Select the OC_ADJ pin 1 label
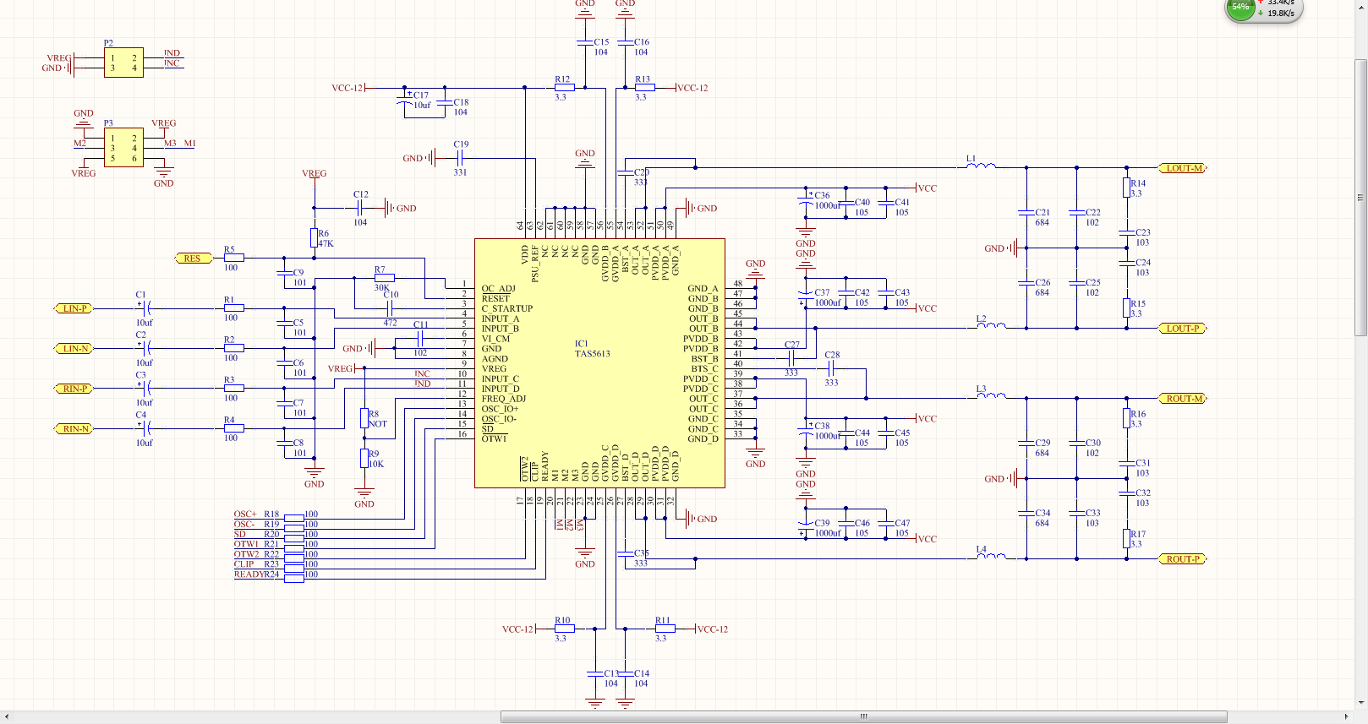Viewport: 1368px width, 724px height. [498, 288]
